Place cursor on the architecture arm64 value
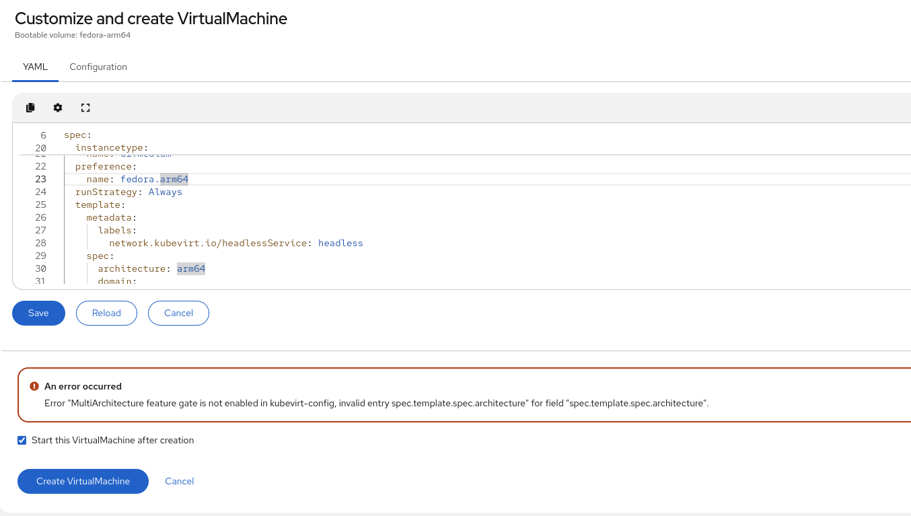This screenshot has width=911, height=516. pos(191,268)
